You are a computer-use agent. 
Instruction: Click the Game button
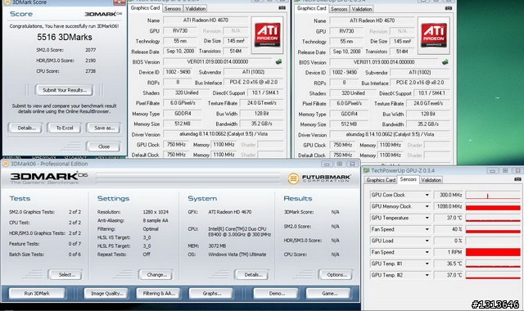coord(329,293)
